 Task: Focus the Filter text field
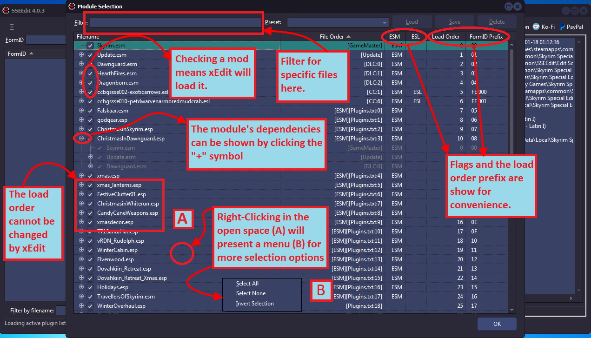175,22
